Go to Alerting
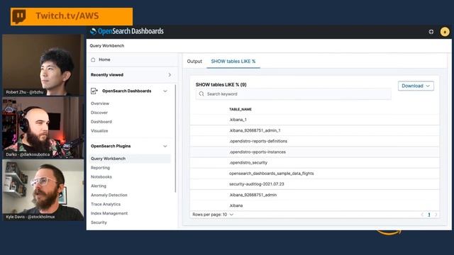454x255 pixels. click(x=99, y=186)
